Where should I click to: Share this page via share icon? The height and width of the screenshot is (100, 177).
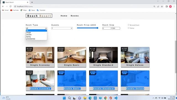click(x=158, y=6)
